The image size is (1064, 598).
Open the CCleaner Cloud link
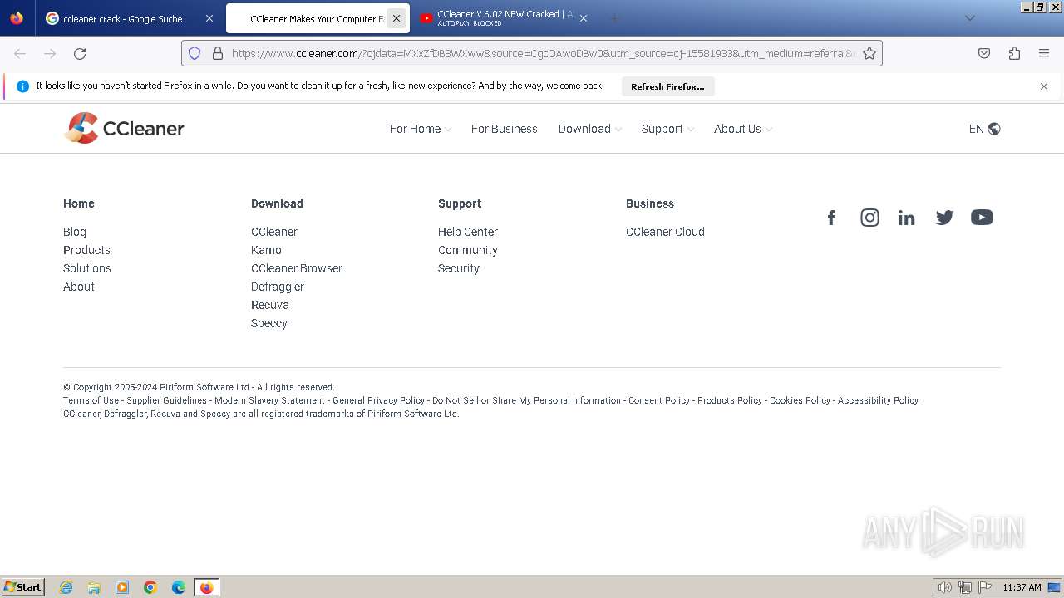[665, 232]
